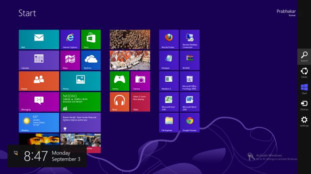Image resolution: width=311 pixels, height=174 pixels.
Task: Open the red Video tile
Action: point(140,102)
